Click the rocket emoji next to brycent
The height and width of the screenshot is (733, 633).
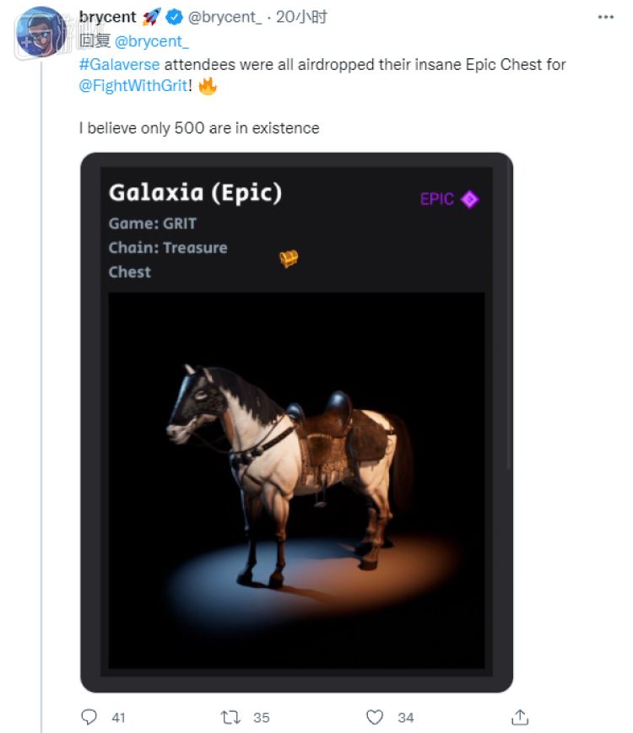pos(152,17)
